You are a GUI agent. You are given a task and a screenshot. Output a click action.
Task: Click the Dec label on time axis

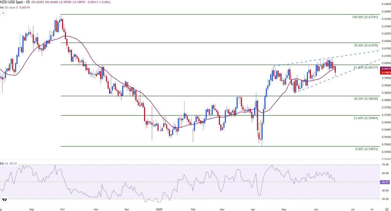tap(127, 209)
